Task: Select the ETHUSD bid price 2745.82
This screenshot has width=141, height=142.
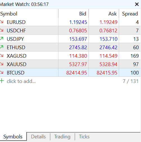Action: click(78, 48)
